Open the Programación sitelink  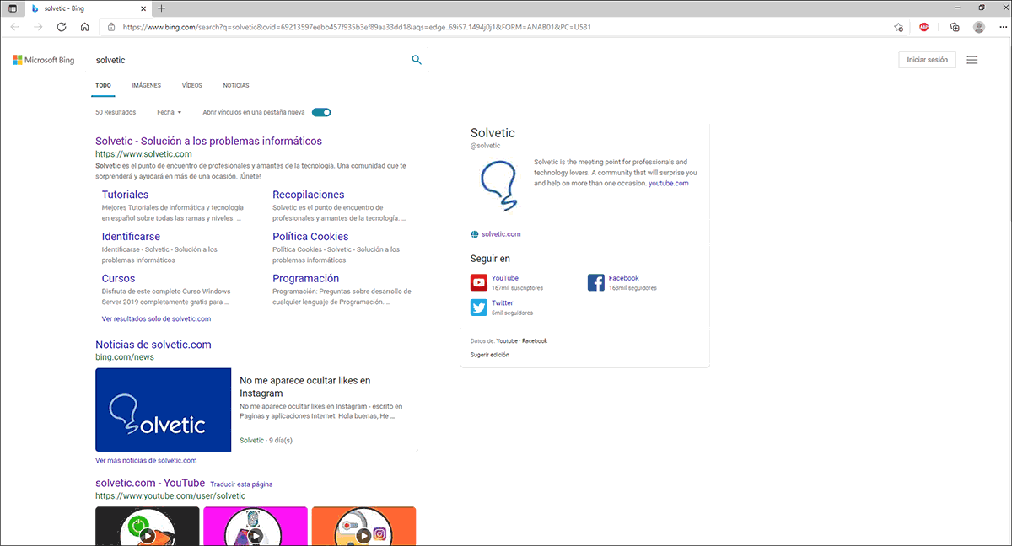(x=305, y=278)
